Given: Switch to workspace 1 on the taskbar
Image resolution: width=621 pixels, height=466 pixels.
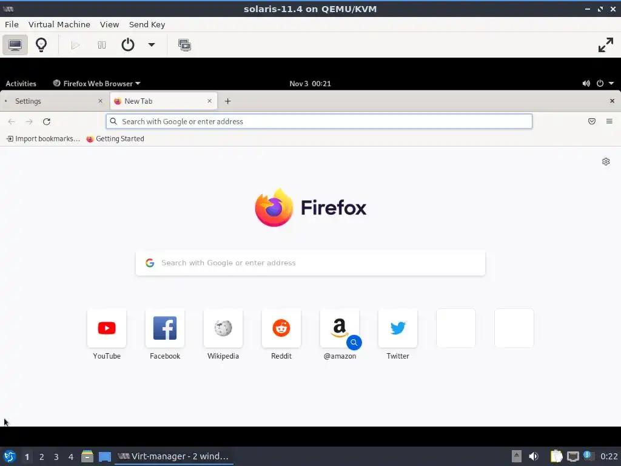Looking at the screenshot, I should click(27, 457).
